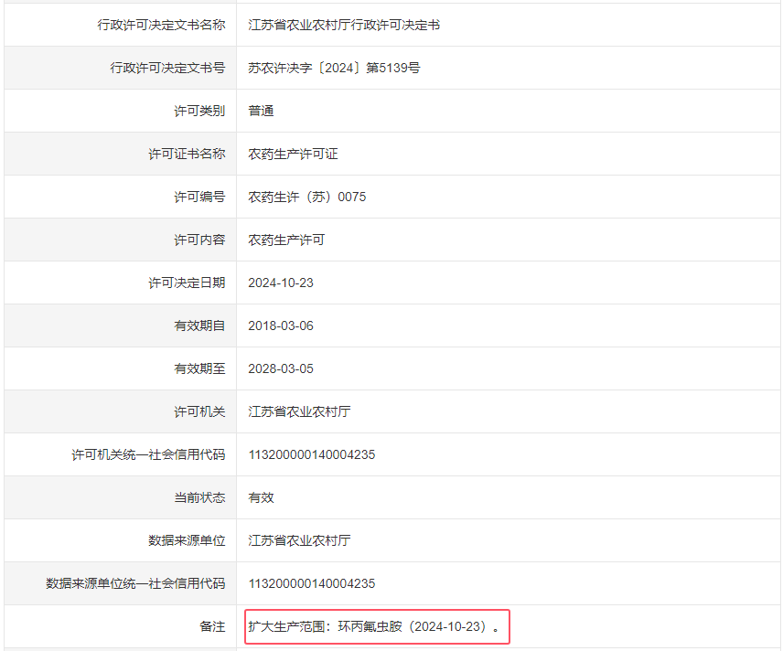Click the 当前状态 label
This screenshot has width=783, height=651.
199,497
